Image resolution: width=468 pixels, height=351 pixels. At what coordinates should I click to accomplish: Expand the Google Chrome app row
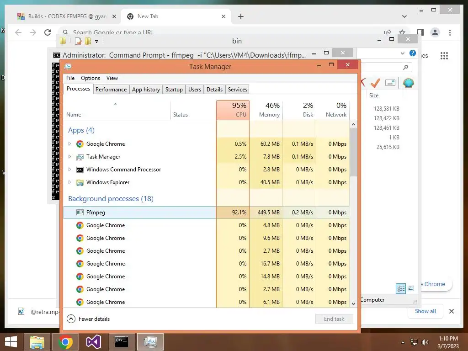point(69,144)
